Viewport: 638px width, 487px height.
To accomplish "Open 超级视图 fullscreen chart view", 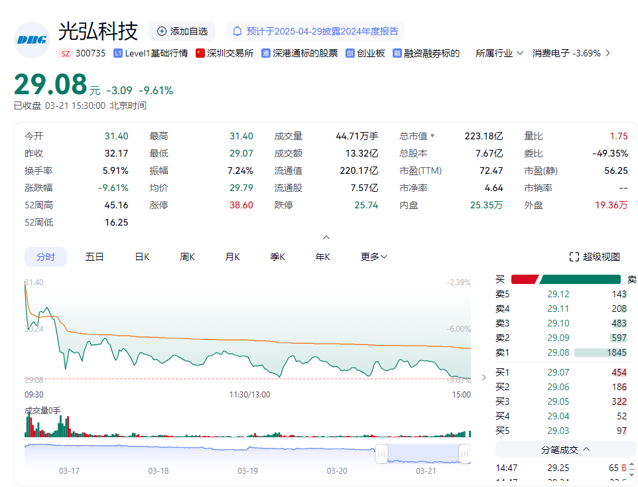I will 594,257.
